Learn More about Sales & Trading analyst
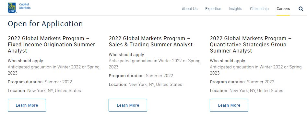This screenshot has height=118, width=307. coord(128,105)
